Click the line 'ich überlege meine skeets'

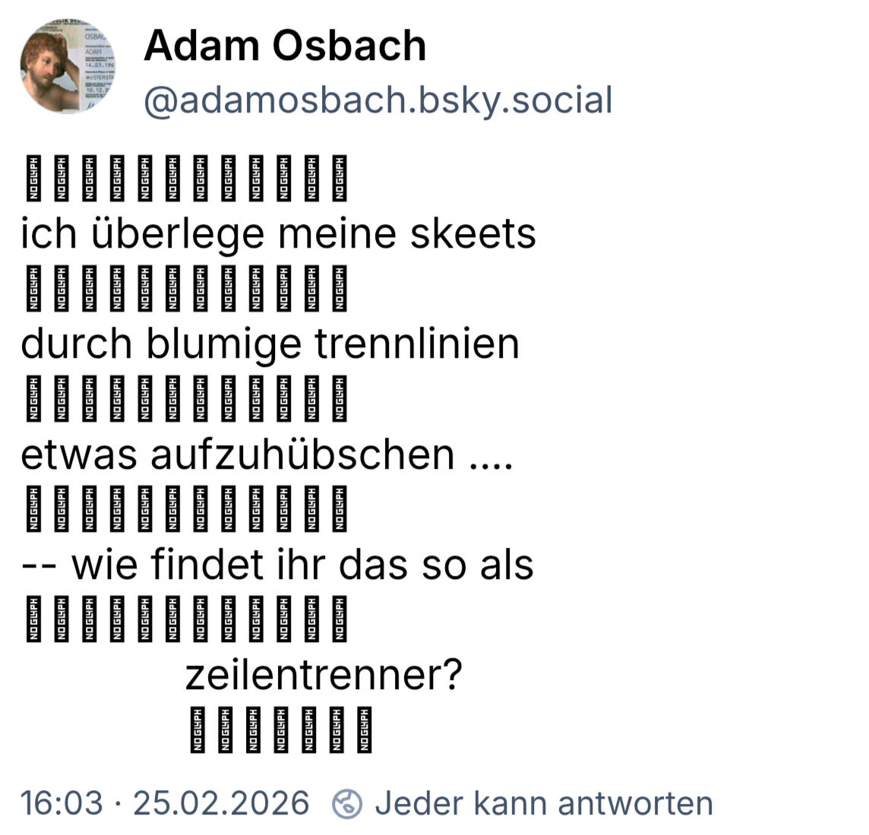278,233
